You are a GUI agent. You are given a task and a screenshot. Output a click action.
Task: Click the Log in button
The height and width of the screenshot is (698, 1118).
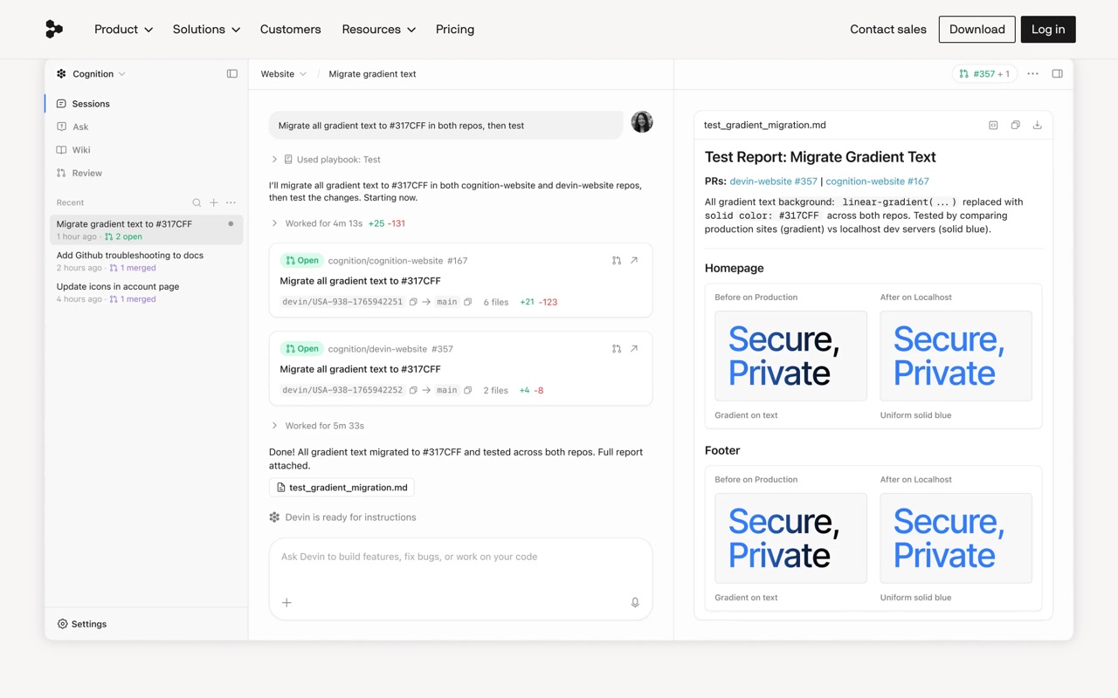pyautogui.click(x=1048, y=29)
